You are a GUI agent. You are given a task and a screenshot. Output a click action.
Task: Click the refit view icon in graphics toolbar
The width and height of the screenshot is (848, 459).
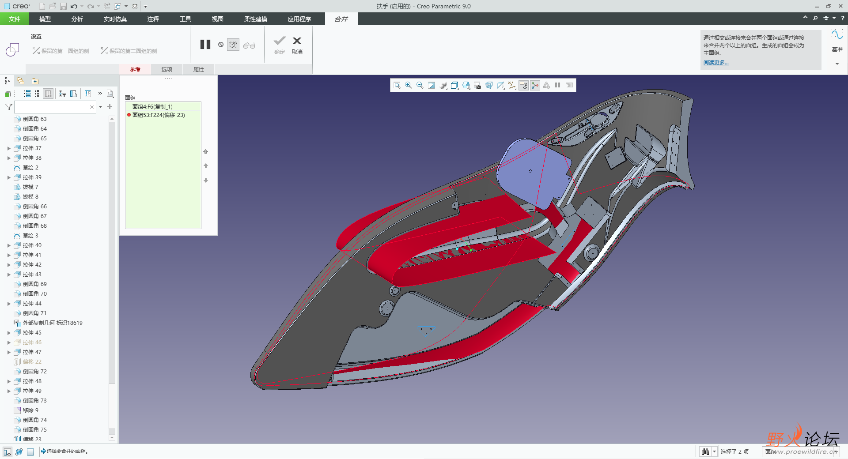tap(397, 85)
